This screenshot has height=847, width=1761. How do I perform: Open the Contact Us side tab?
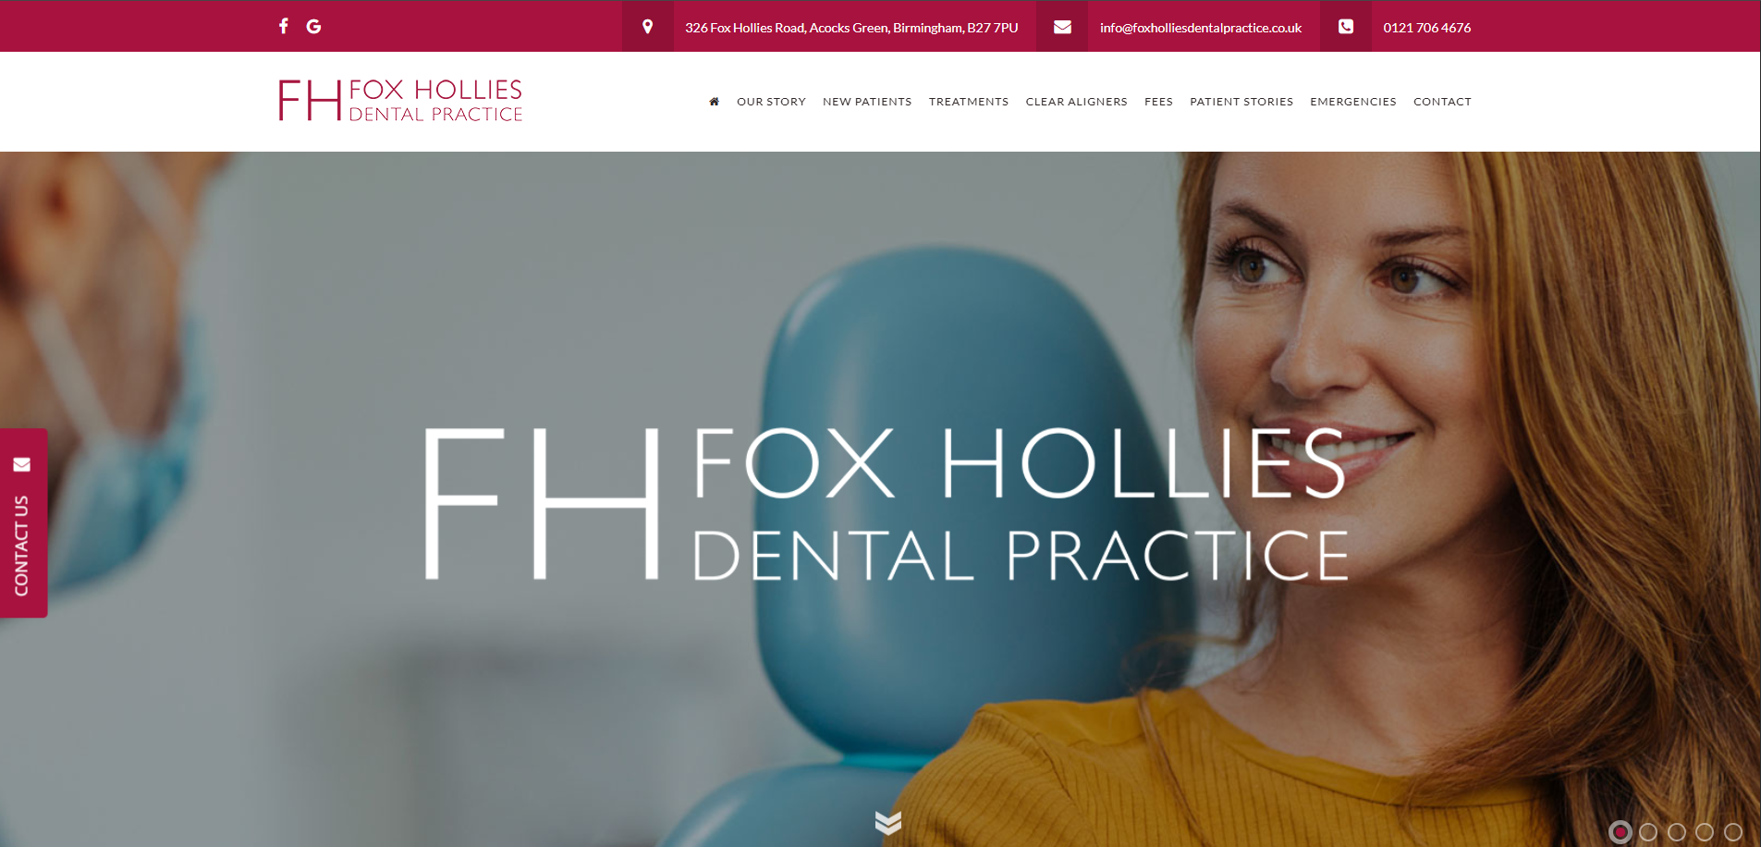click(23, 523)
